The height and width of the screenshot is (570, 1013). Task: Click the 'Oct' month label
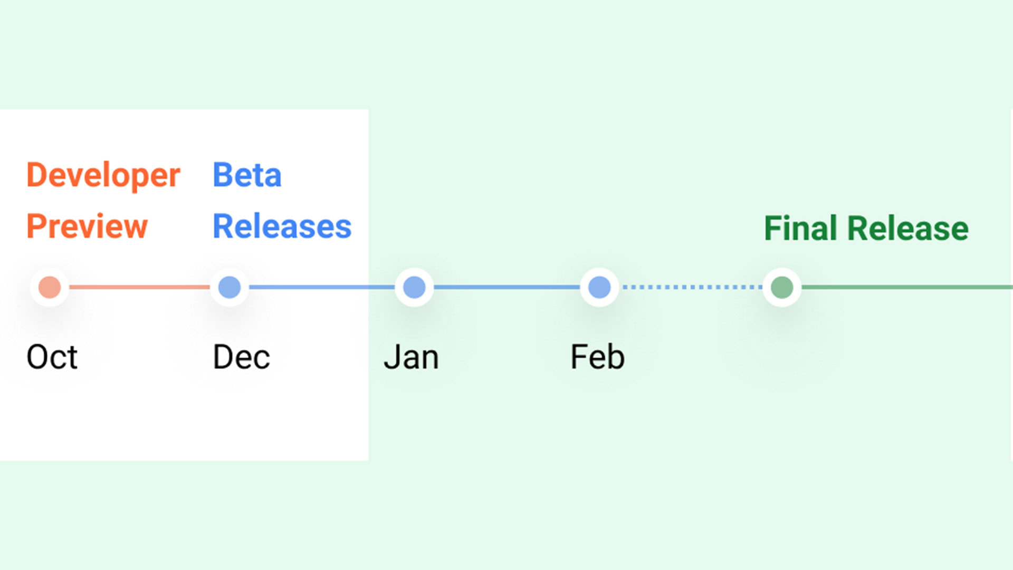pyautogui.click(x=52, y=357)
